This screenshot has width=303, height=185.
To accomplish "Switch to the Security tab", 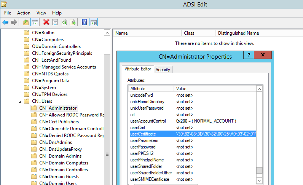I will point(163,69).
